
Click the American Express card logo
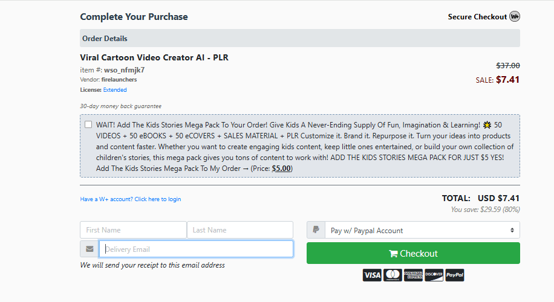click(413, 275)
